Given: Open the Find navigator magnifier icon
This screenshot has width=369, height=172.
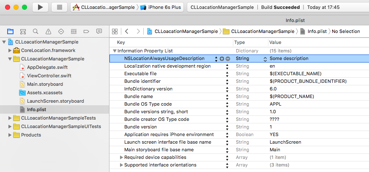Looking at the screenshot, I should [36, 32].
